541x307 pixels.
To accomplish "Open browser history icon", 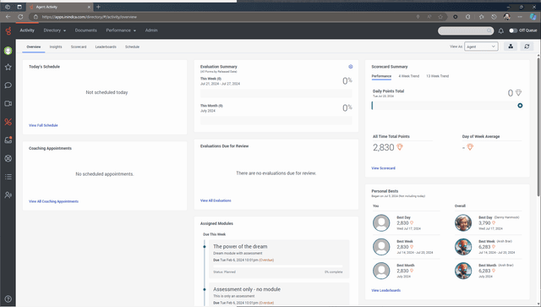I will (494, 17).
